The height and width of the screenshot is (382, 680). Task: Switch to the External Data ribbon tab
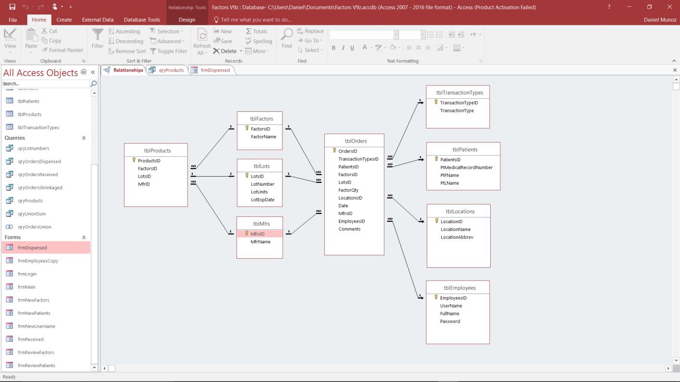click(x=98, y=20)
